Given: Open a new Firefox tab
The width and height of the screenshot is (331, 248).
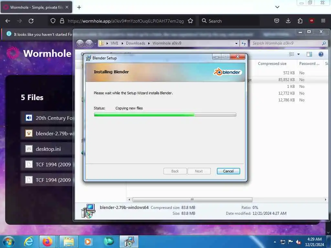Looking at the screenshot, I should pyautogui.click(x=79, y=7).
